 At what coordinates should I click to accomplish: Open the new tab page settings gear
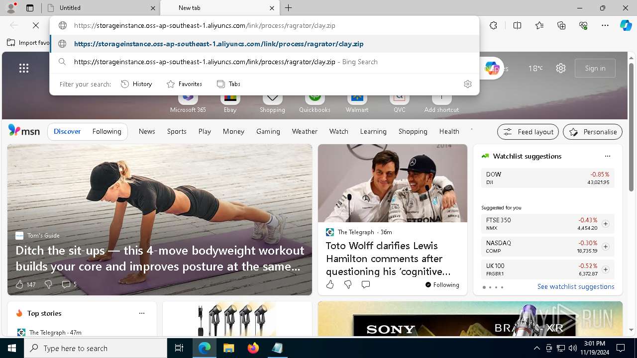click(561, 68)
